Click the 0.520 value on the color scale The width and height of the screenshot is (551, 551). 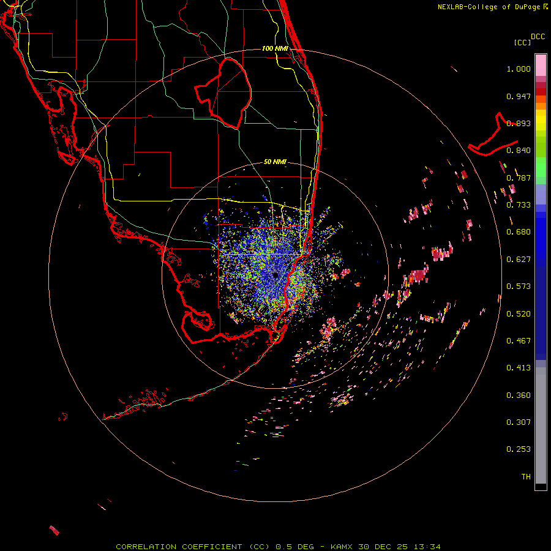coord(519,314)
